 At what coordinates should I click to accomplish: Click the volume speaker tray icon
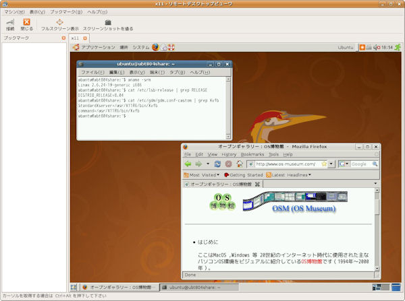click(377, 47)
